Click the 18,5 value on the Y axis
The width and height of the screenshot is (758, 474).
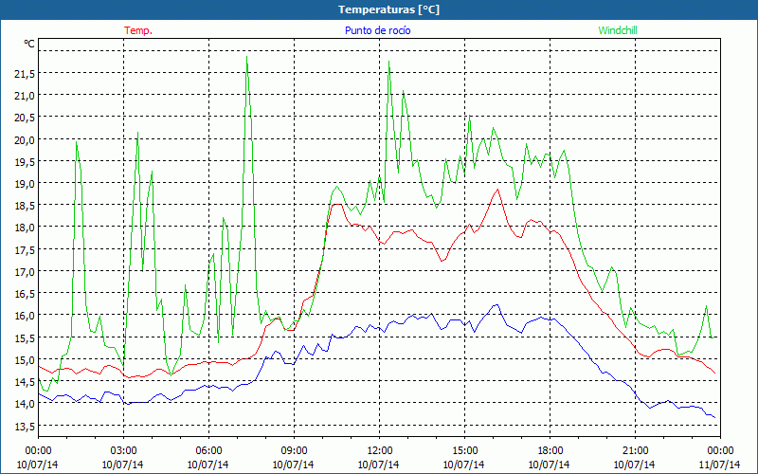point(26,206)
